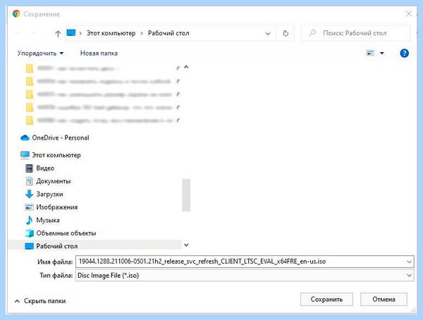Open the Документы folder
The height and width of the screenshot is (320, 423).
[x=54, y=181]
